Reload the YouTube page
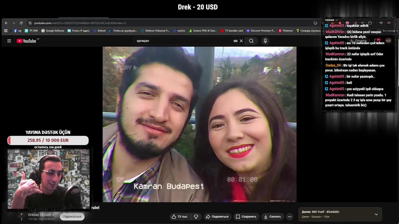The image size is (399, 224). 21,23
